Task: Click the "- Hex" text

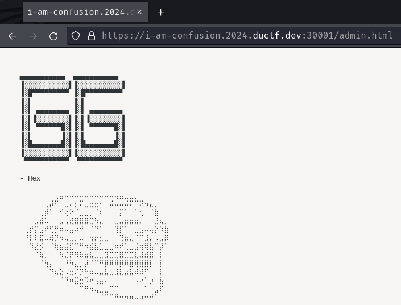Action: [x=30, y=178]
